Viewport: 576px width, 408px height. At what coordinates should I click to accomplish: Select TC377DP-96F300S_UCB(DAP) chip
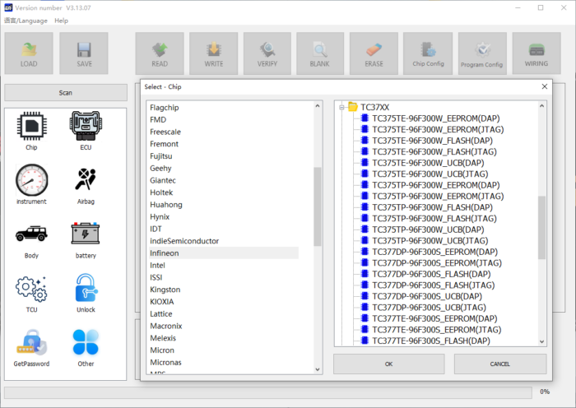point(427,296)
